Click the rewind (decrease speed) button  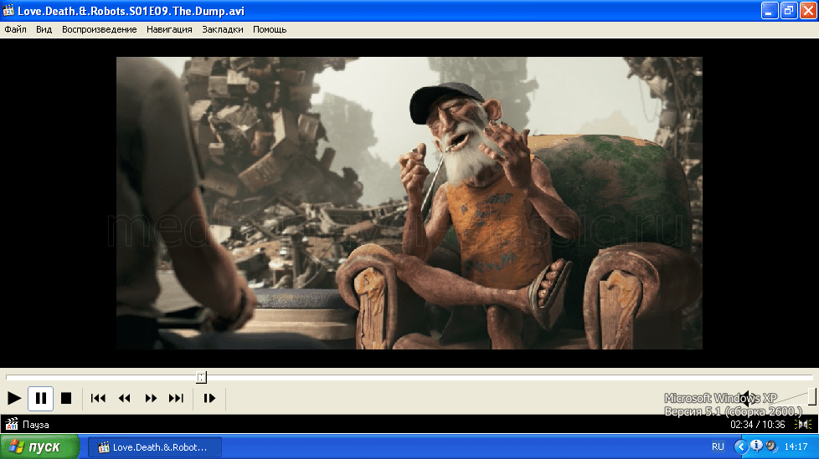[124, 399]
